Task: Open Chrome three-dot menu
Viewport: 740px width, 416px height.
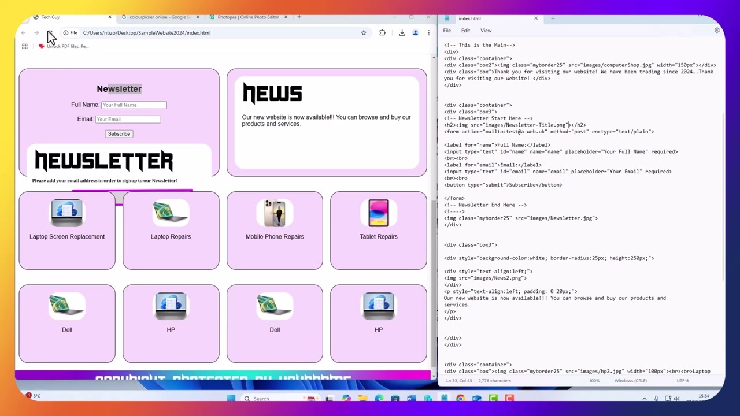Action: pyautogui.click(x=428, y=33)
